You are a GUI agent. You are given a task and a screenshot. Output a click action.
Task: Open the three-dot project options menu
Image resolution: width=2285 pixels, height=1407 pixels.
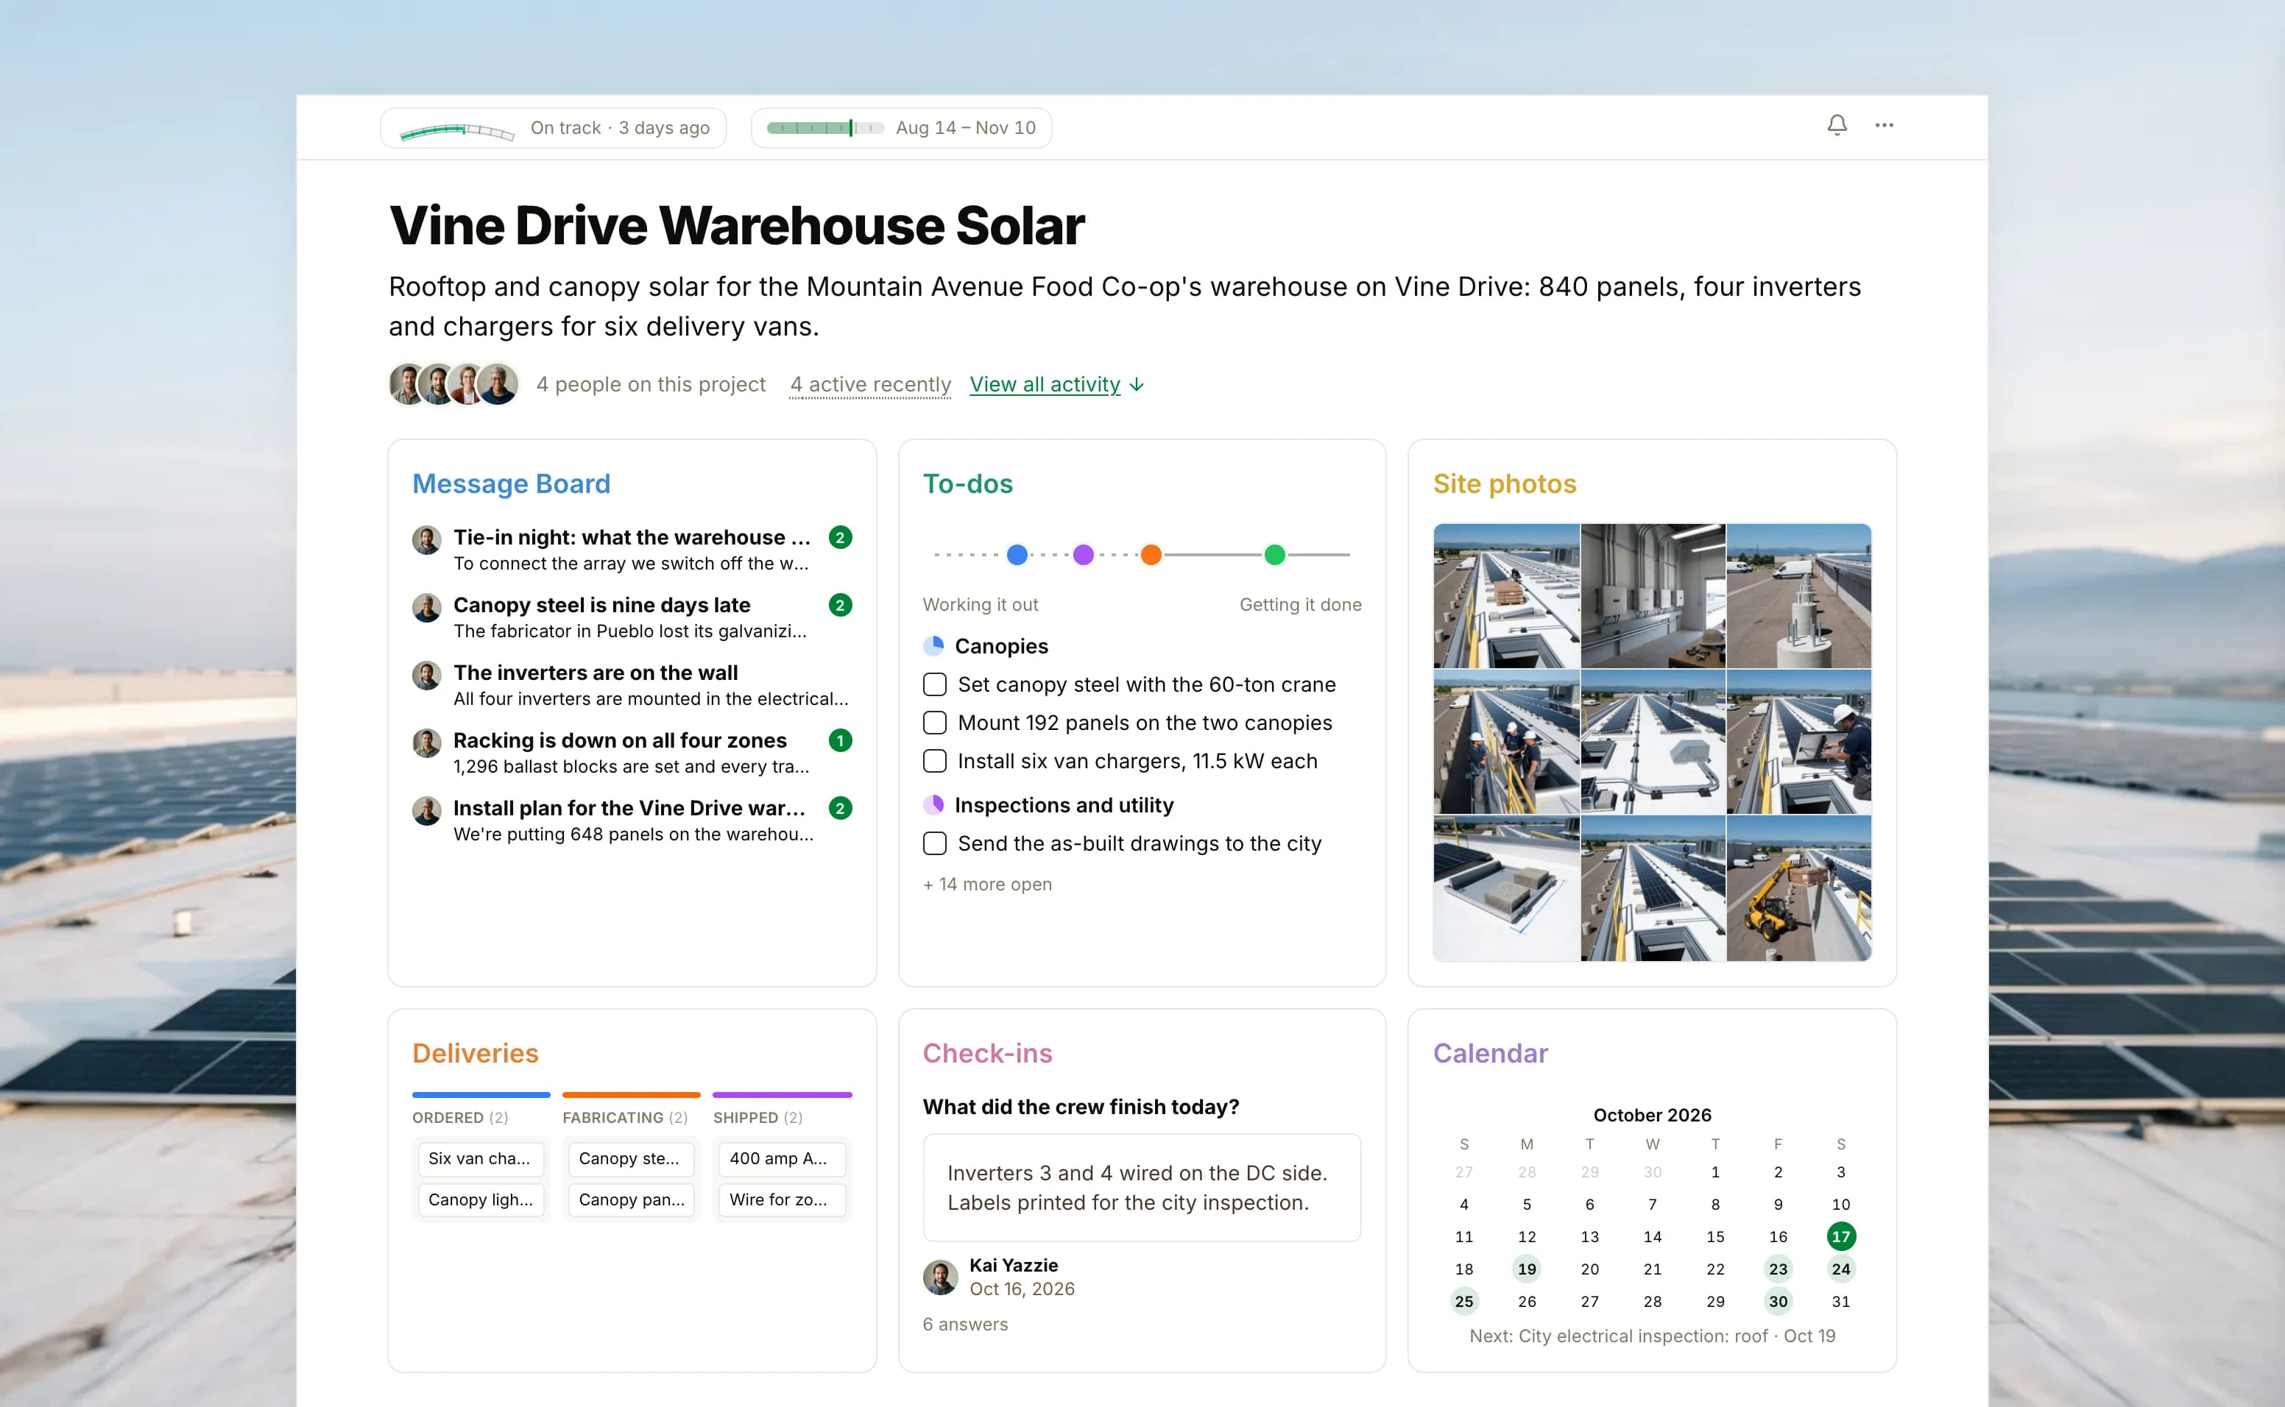(1884, 124)
